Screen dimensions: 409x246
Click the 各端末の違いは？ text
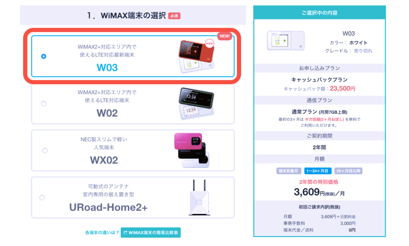pos(102,232)
